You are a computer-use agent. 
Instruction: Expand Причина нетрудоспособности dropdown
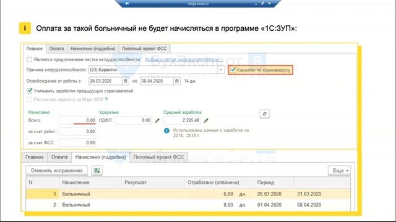221,70
